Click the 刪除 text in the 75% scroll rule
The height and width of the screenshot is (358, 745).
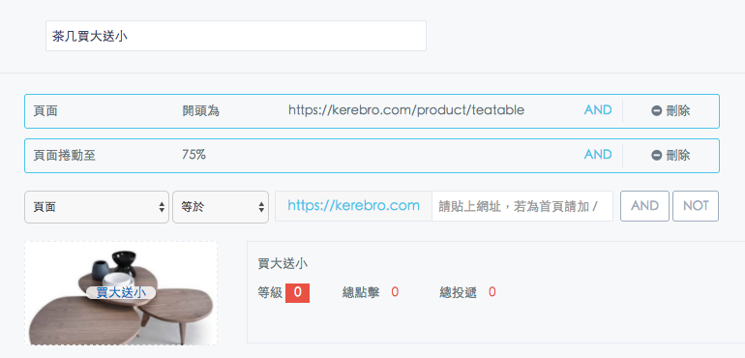point(678,156)
